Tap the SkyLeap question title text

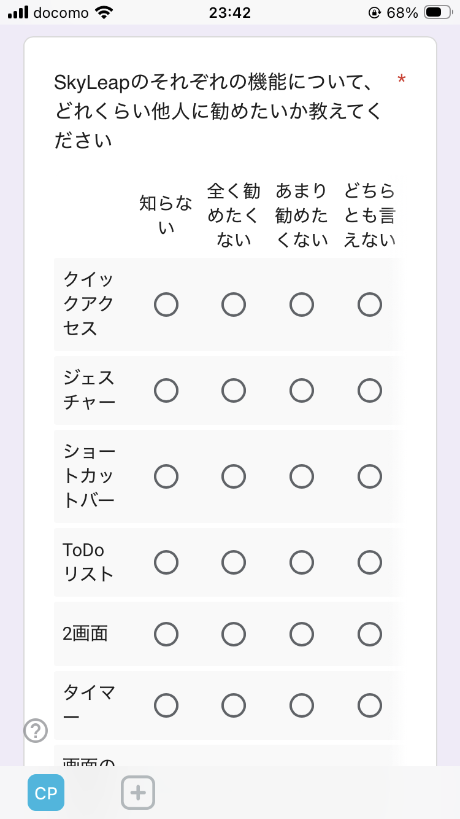click(x=218, y=111)
